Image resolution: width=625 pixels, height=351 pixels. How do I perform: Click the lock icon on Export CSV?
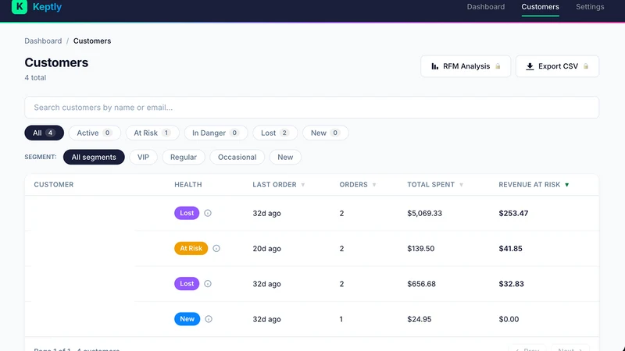[x=586, y=66]
